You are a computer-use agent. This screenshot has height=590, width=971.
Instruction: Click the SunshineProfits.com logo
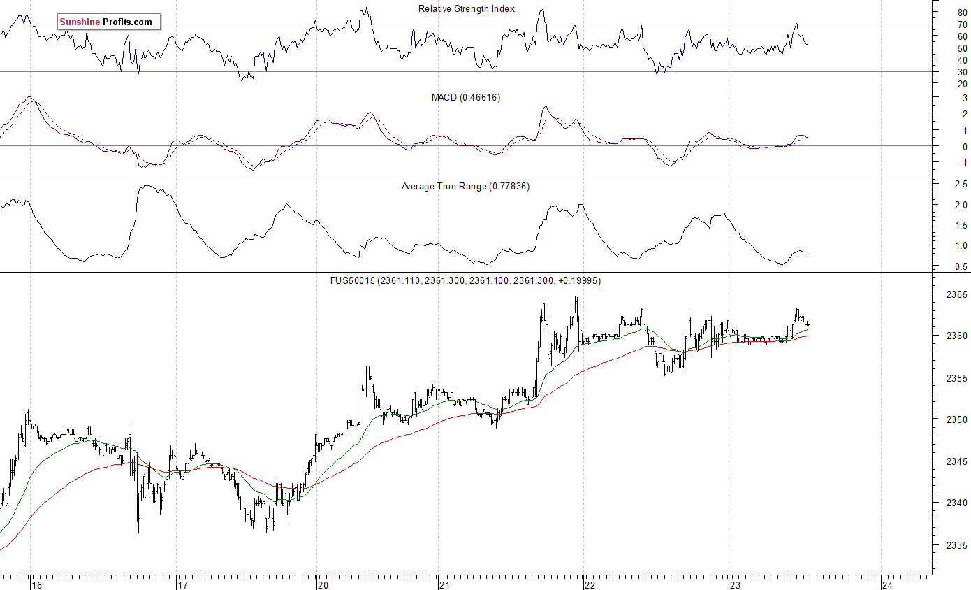tap(108, 22)
